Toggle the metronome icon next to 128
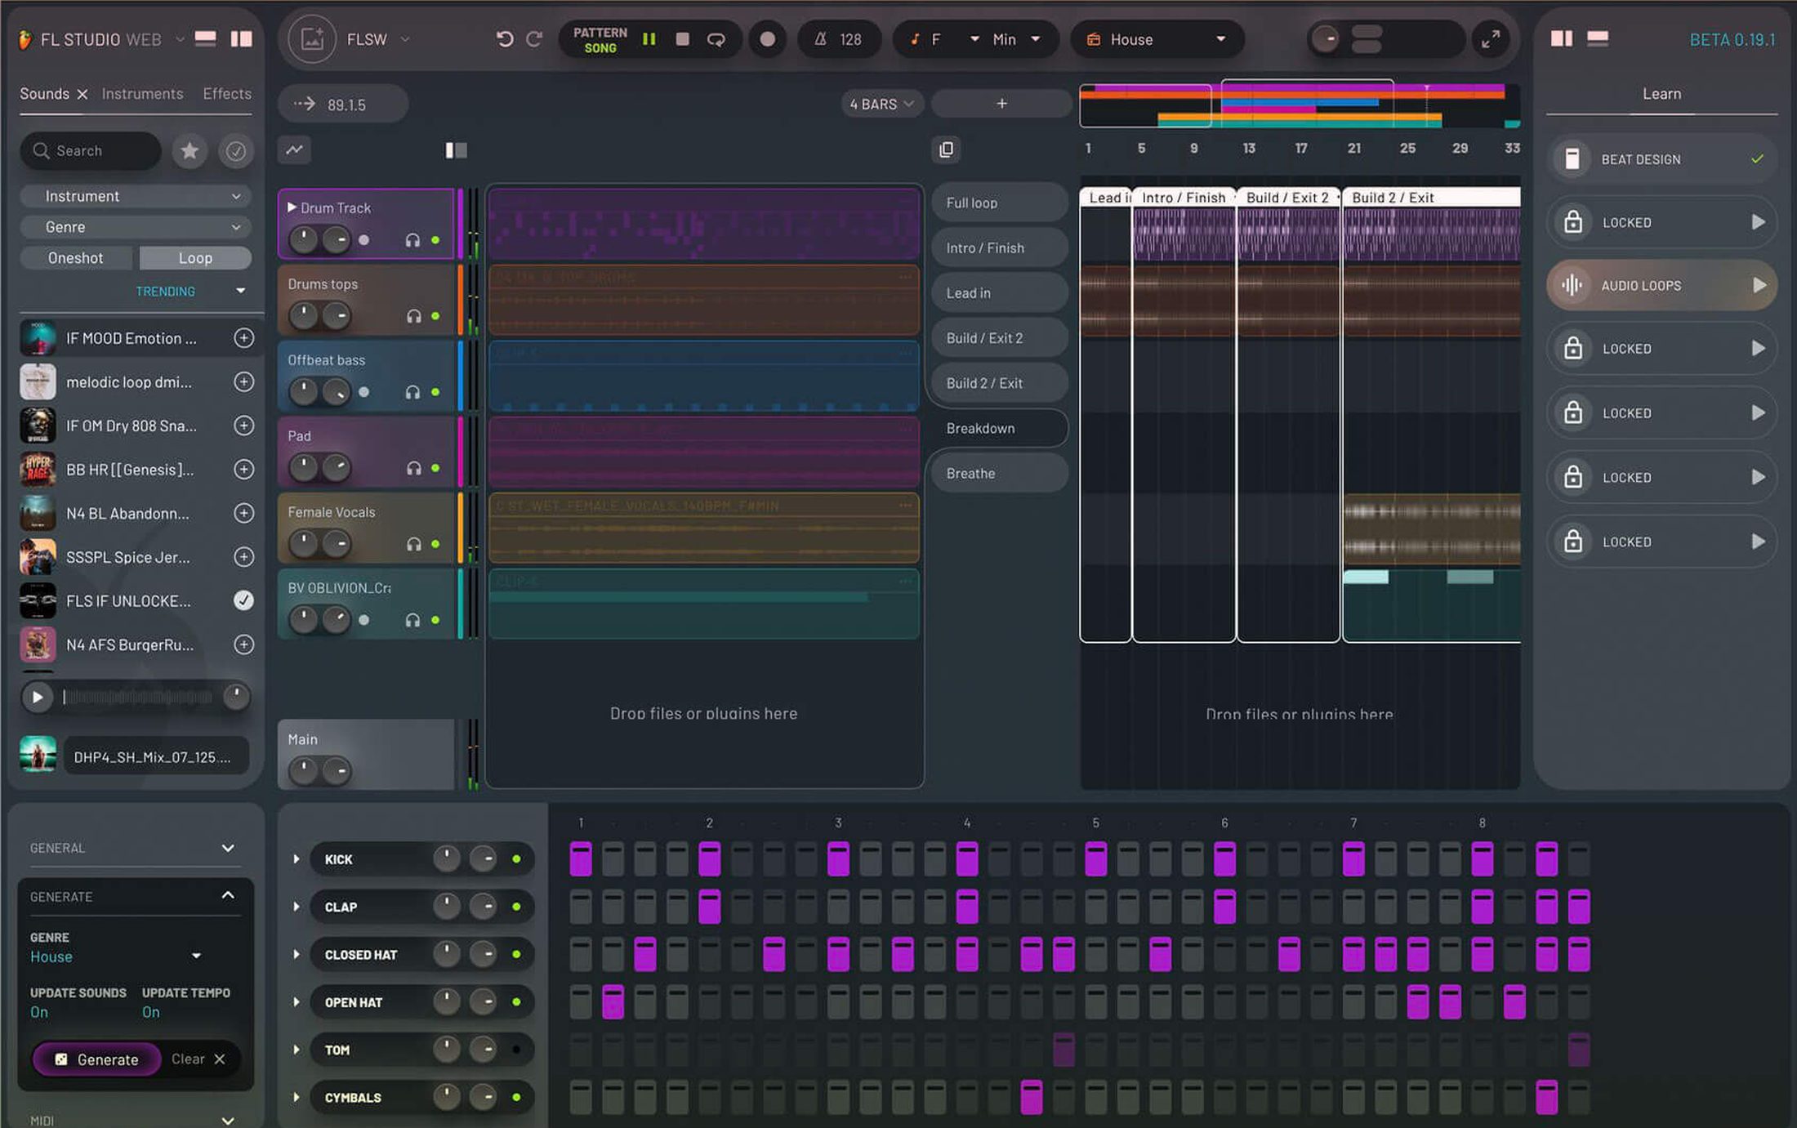This screenshot has height=1128, width=1797. tap(821, 39)
